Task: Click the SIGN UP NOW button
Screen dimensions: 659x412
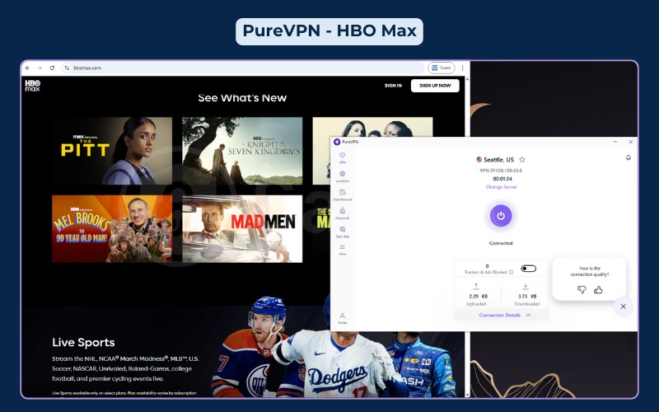Action: pyautogui.click(x=435, y=86)
